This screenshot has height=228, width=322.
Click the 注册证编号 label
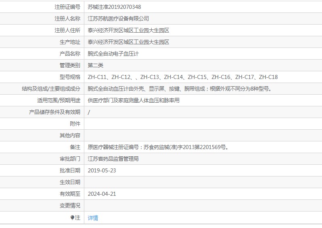point(67,7)
